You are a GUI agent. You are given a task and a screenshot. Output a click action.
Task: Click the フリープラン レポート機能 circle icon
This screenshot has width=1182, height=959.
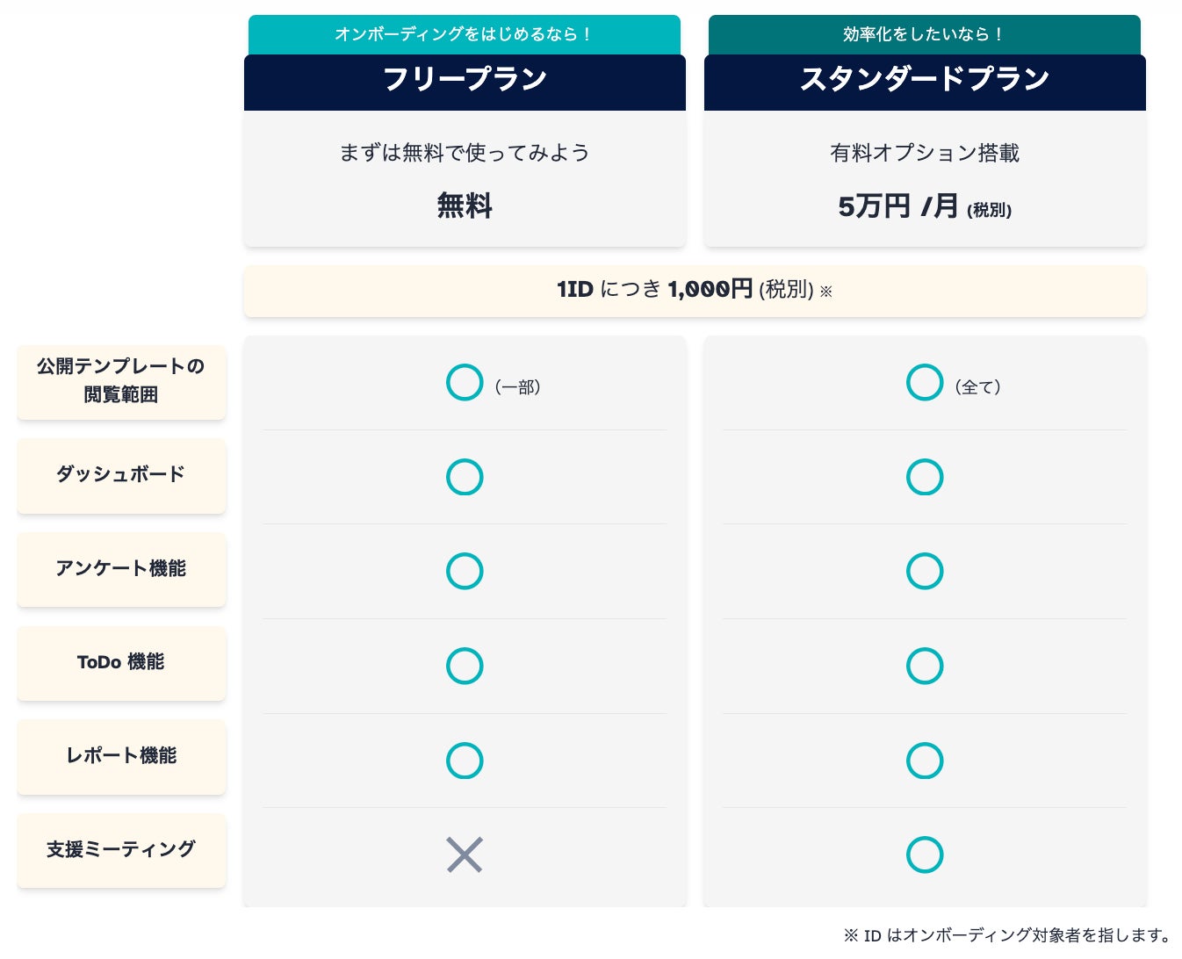coord(465,761)
